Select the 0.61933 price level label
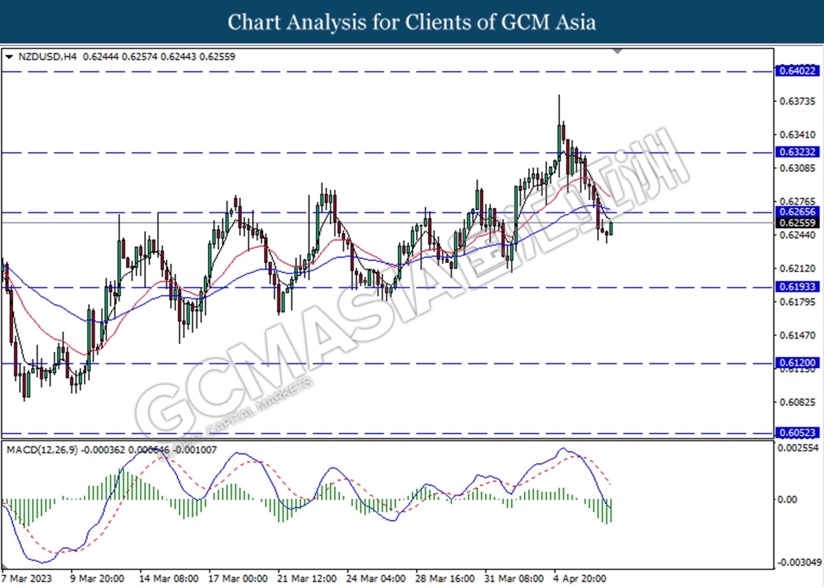This screenshot has width=824, height=588. tap(798, 287)
